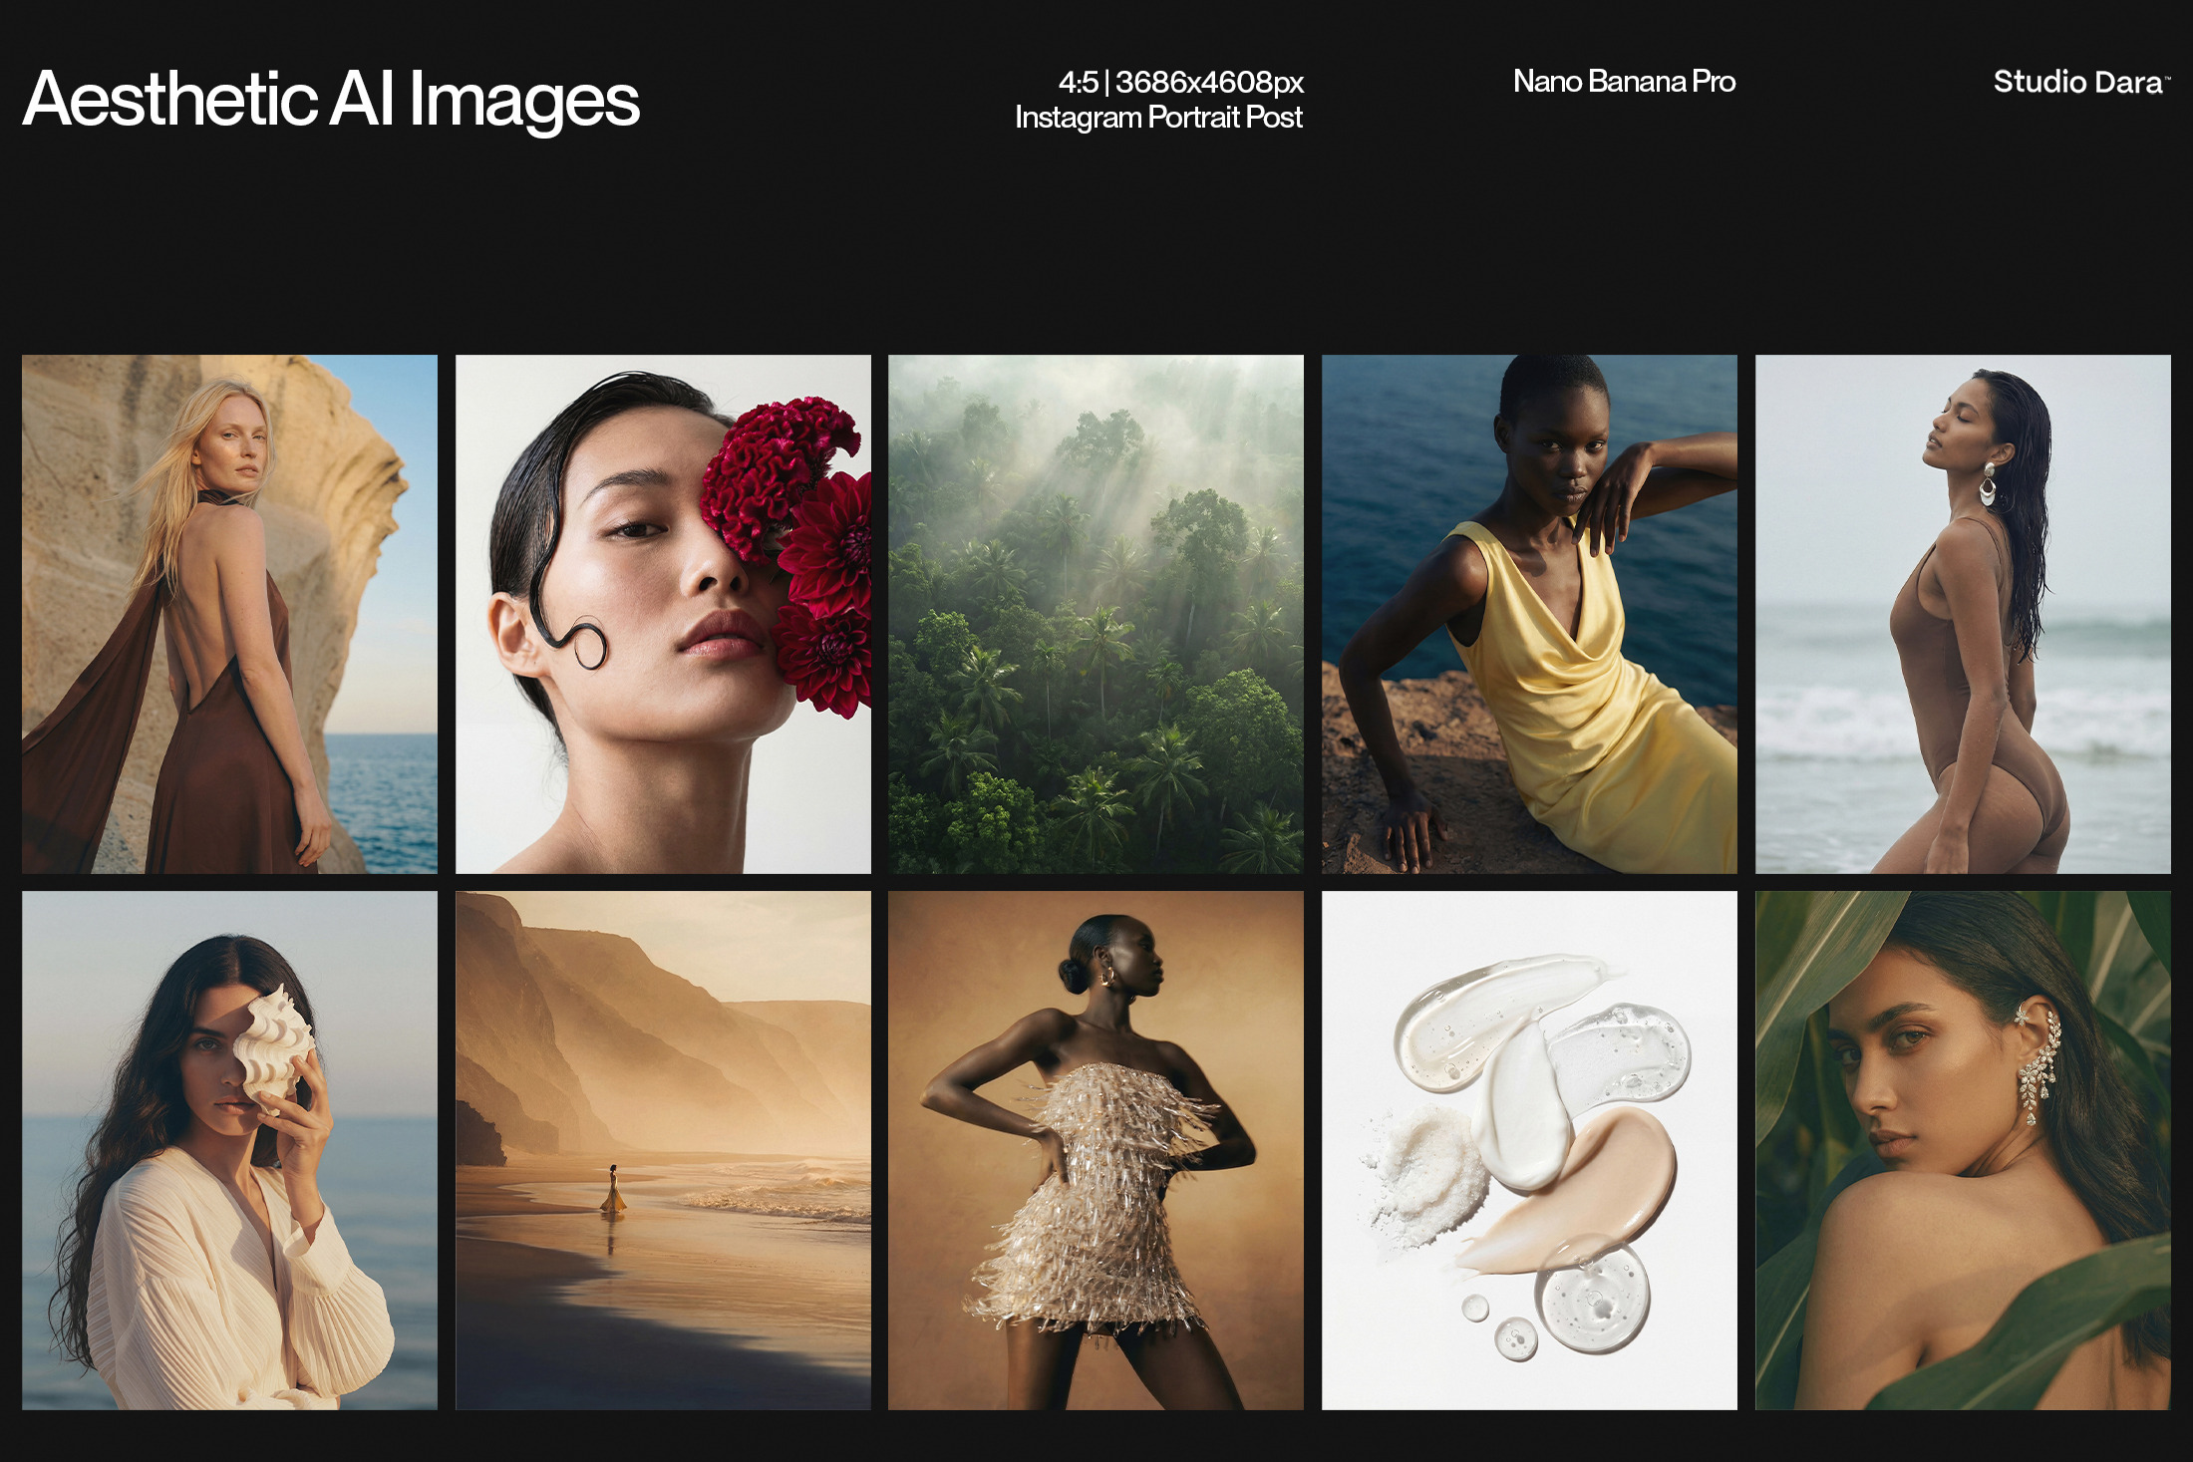Click the golden beach cliffs landscape
Image resolution: width=2193 pixels, height=1462 pixels.
[663, 1150]
